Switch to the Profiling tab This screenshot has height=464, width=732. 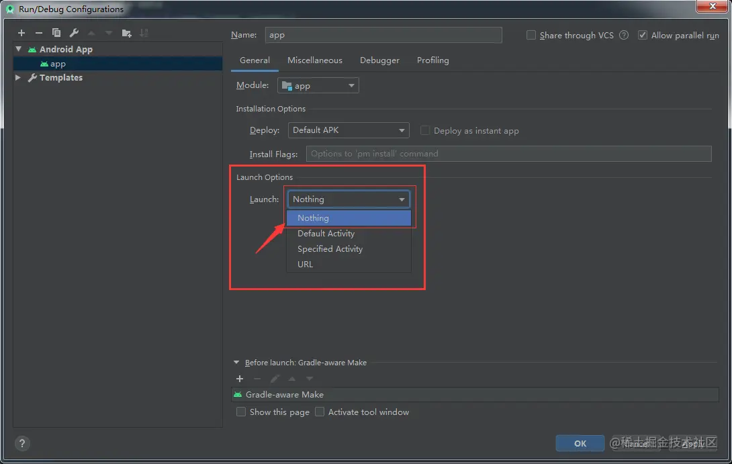432,60
